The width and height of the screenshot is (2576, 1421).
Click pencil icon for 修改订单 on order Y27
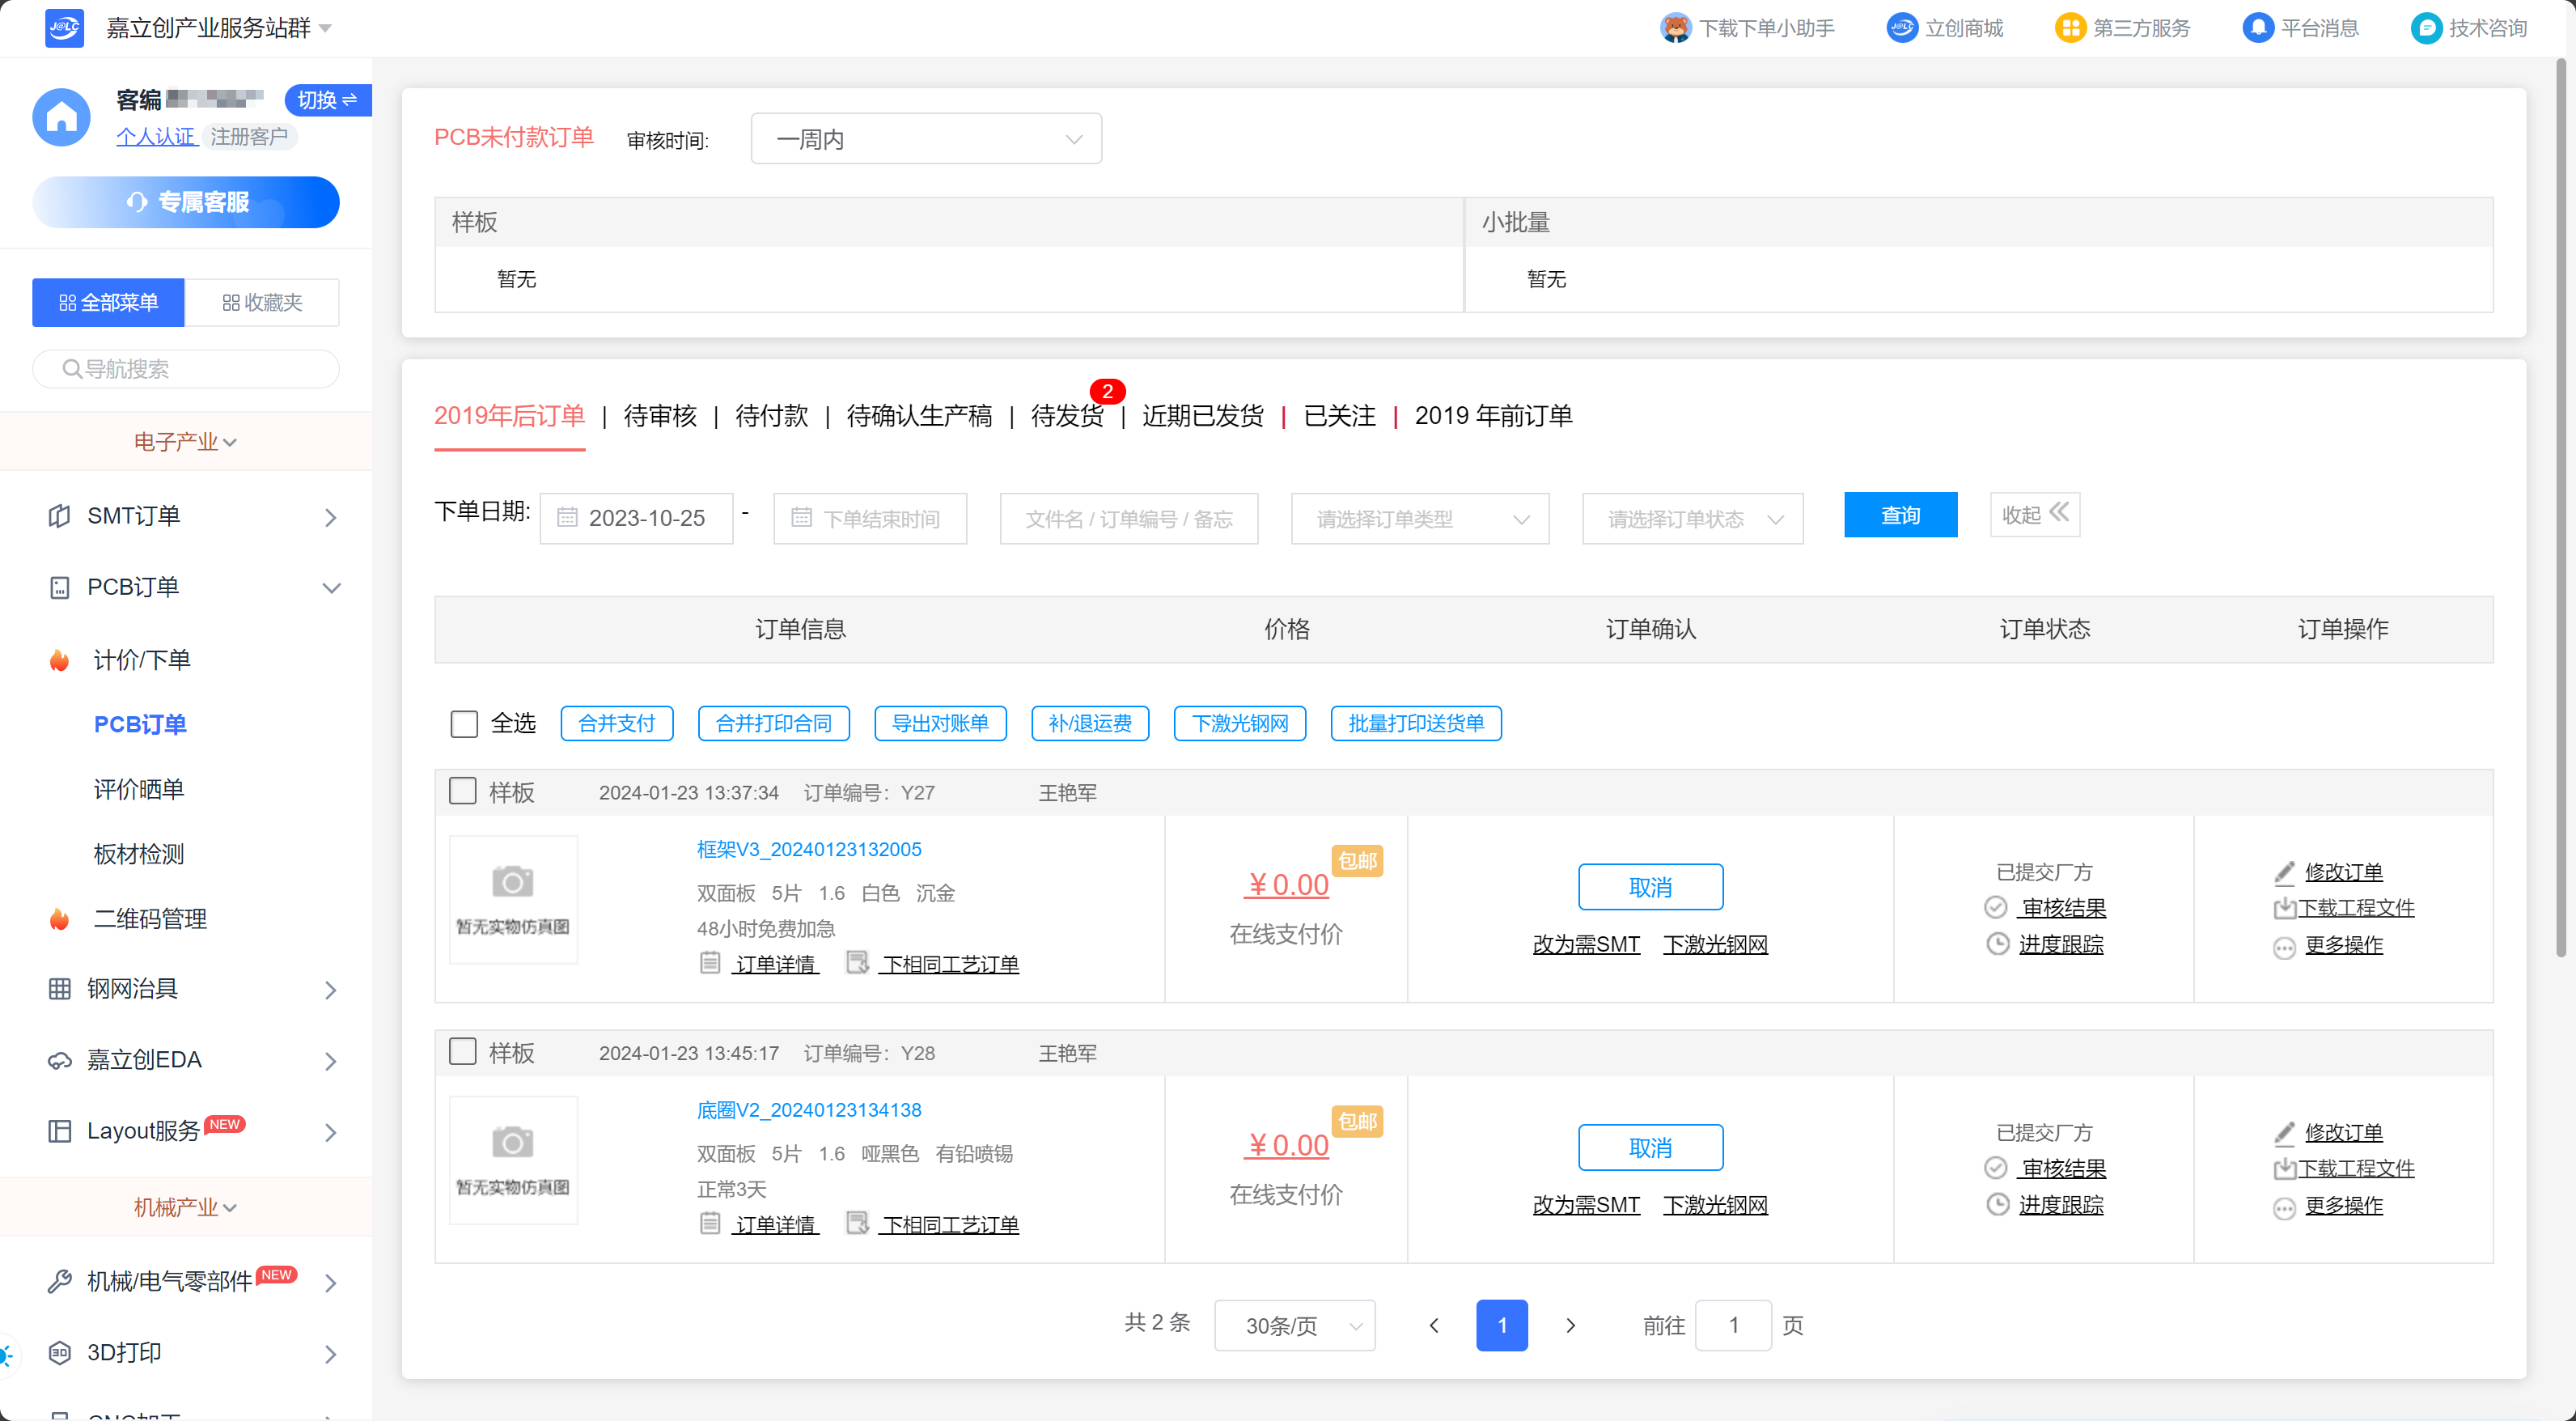tap(2284, 872)
